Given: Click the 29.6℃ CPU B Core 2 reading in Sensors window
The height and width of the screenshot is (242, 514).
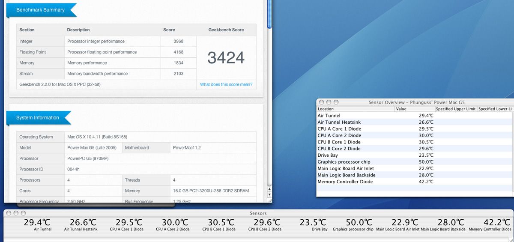Looking at the screenshot, I should point(267,223).
